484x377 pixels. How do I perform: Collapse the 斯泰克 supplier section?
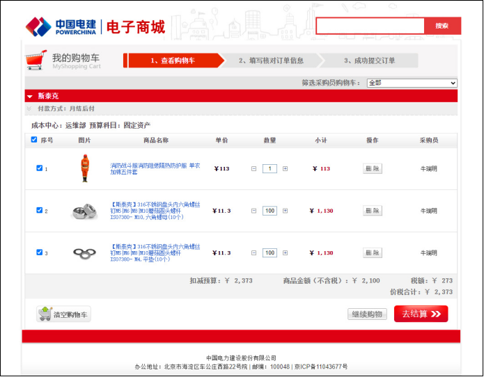(x=30, y=97)
